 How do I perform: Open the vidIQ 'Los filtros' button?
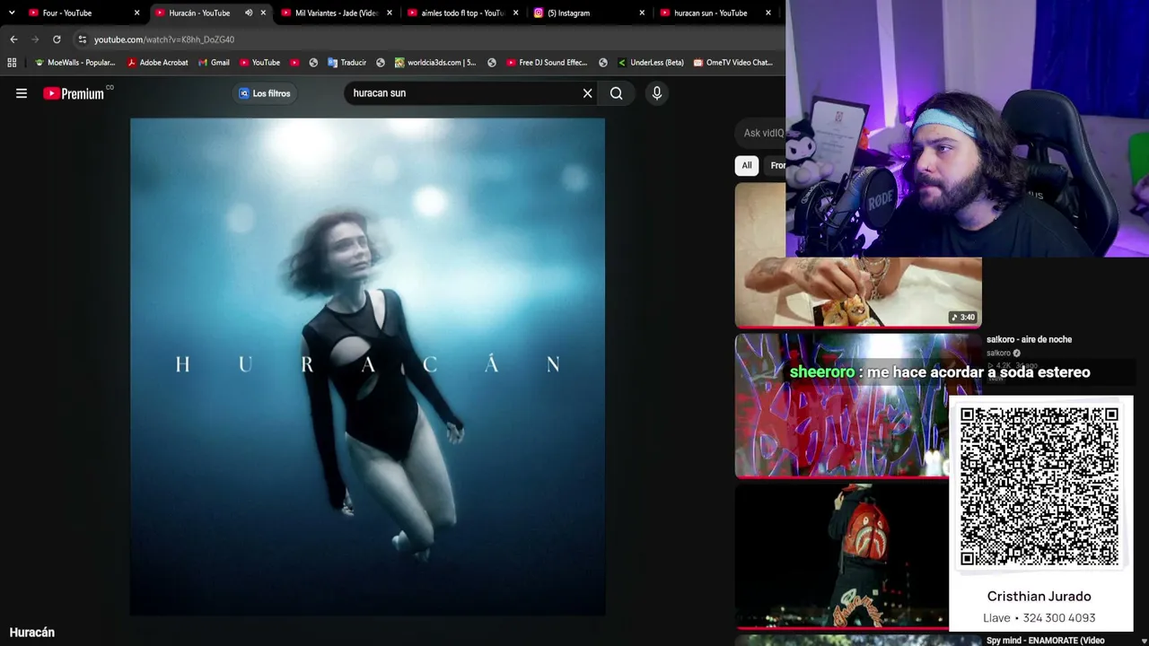point(265,93)
